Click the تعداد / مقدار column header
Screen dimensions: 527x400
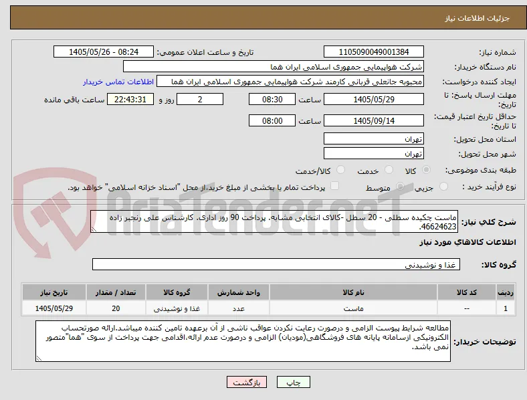116,292
